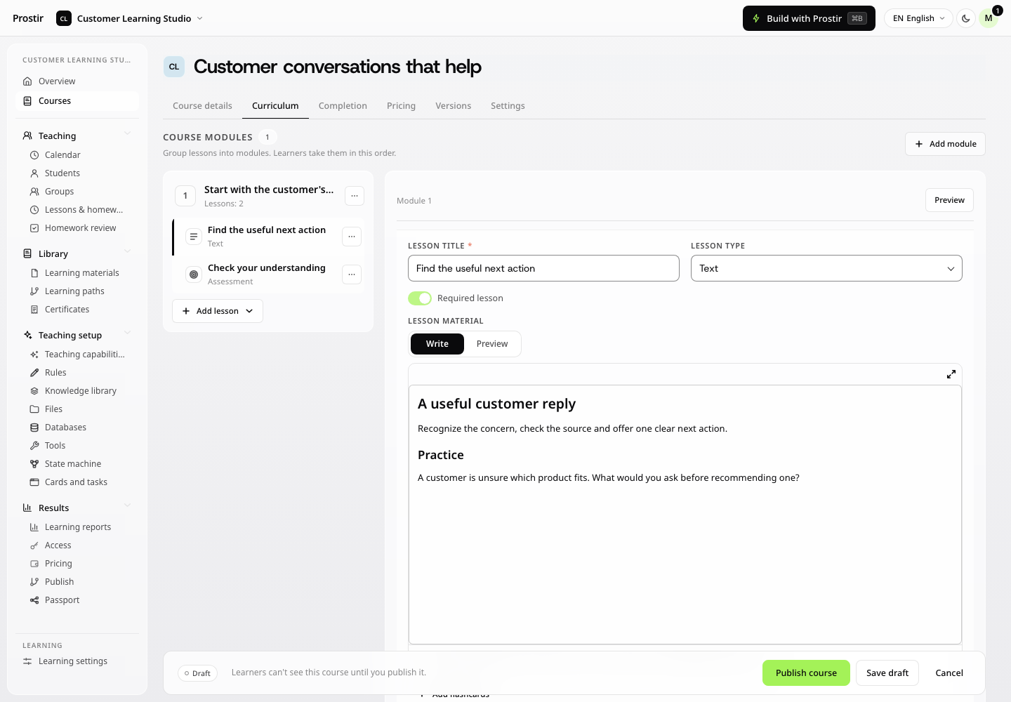The height and width of the screenshot is (702, 1011).
Task: Open the Add lesson dropdown
Action: [218, 311]
